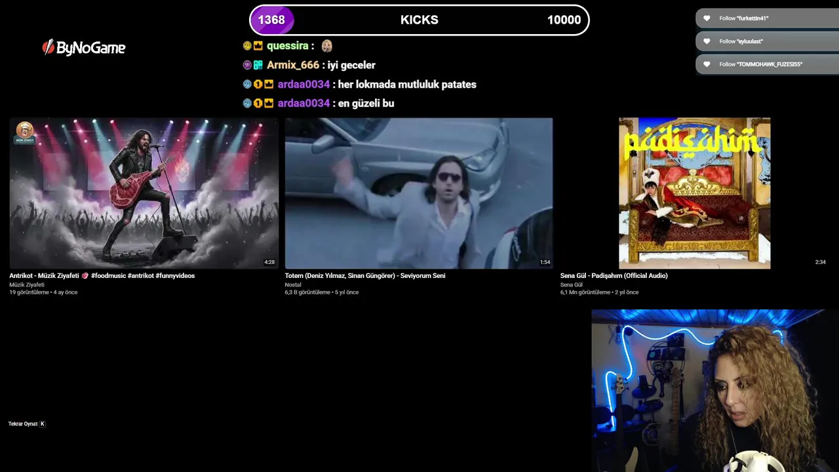Viewport: 839px width, 472px height.
Task: Click the heart icon beside furkettin41 follow alert
Action: tap(707, 18)
